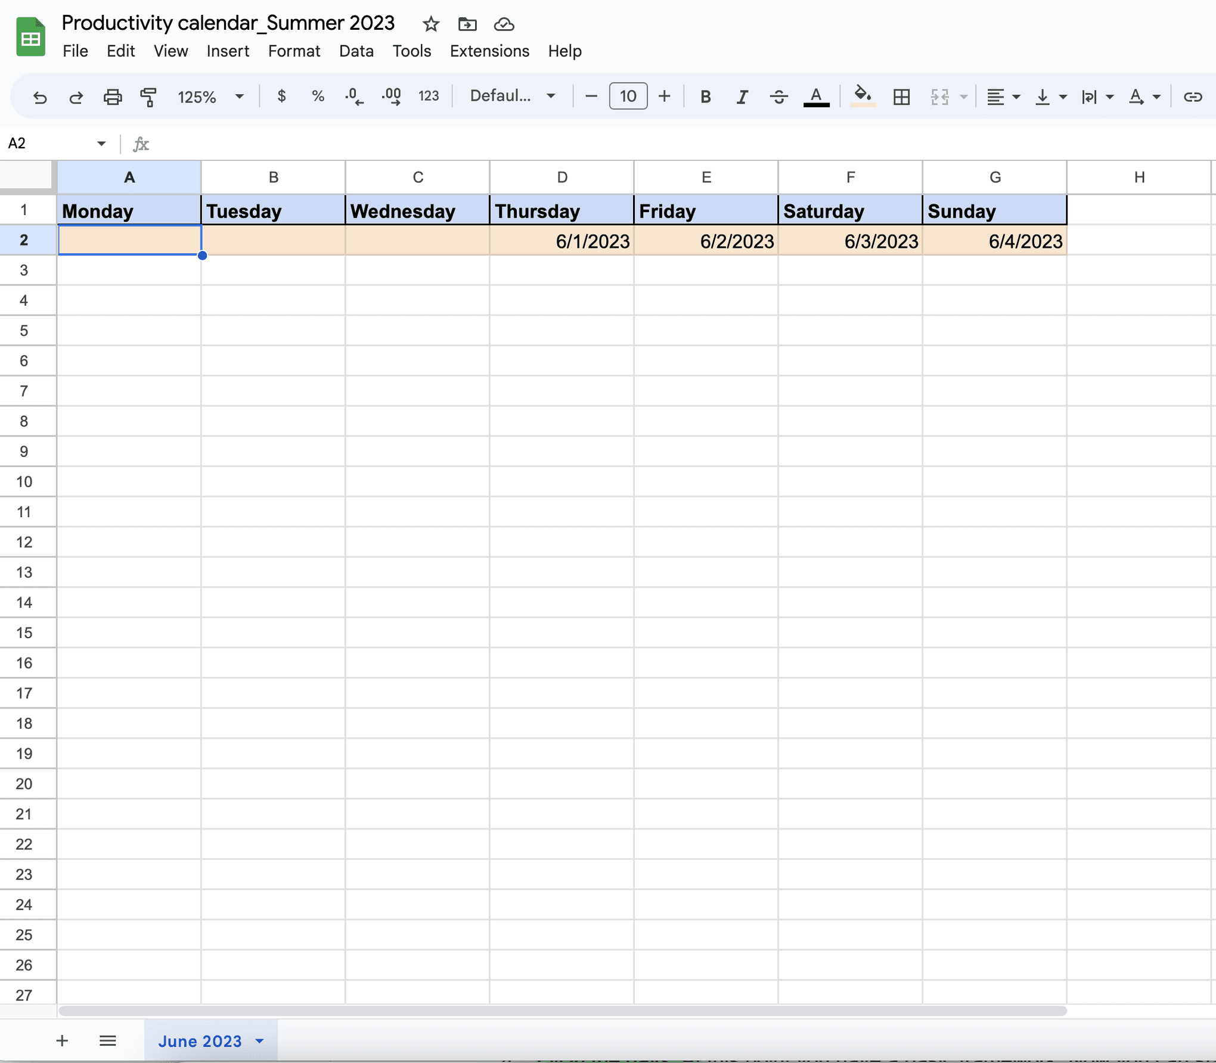1216x1063 pixels.
Task: Click the Wednesday header cell
Action: point(418,210)
